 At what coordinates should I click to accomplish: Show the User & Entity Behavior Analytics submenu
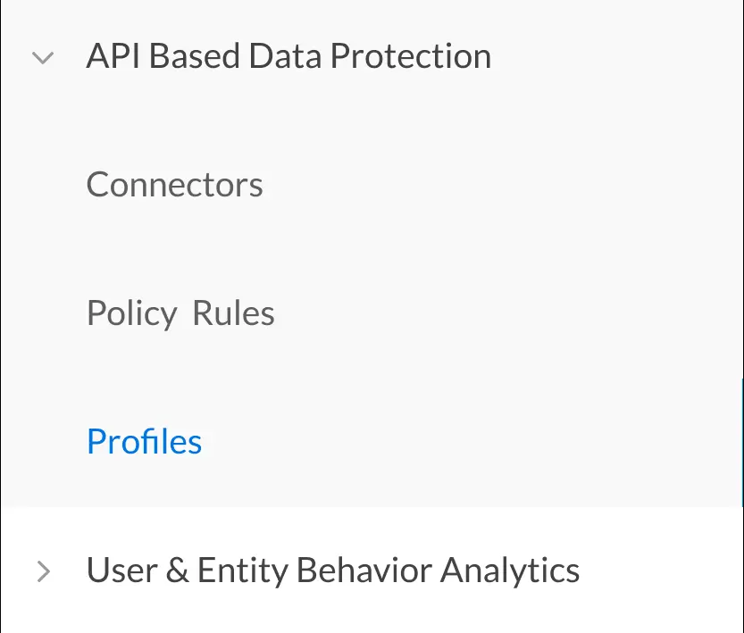click(x=42, y=571)
